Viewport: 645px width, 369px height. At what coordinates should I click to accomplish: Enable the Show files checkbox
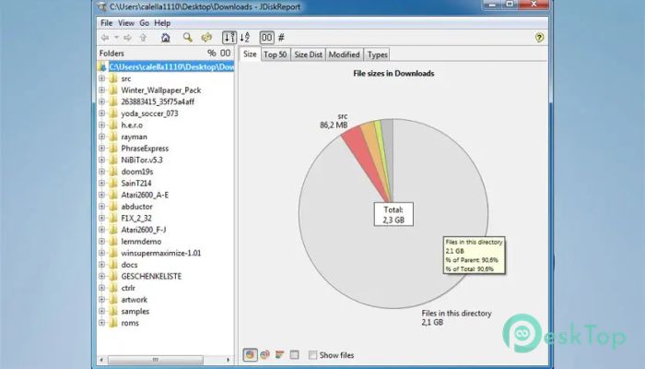313,354
